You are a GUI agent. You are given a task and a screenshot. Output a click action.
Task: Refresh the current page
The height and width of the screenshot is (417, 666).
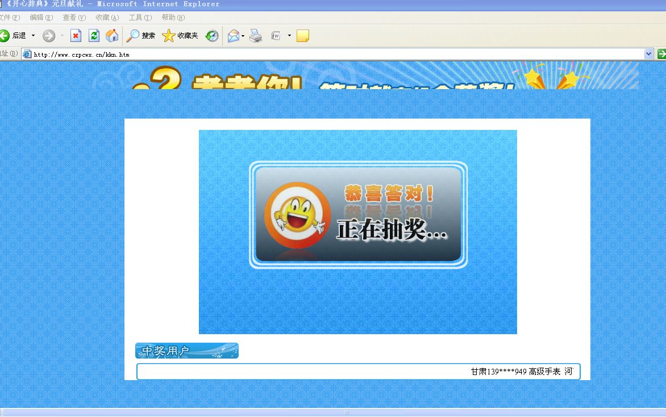point(94,35)
